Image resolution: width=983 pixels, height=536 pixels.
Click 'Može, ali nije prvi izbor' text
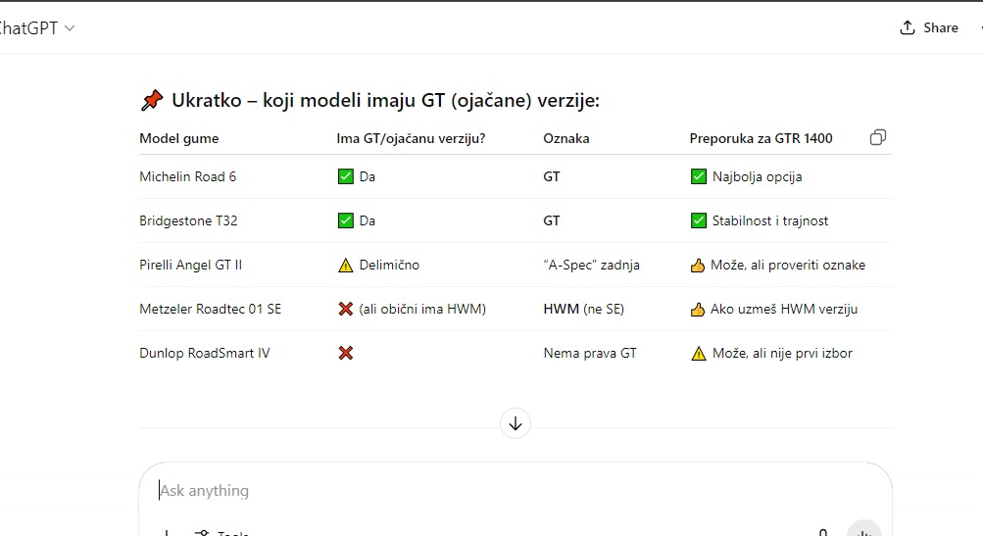(x=782, y=353)
